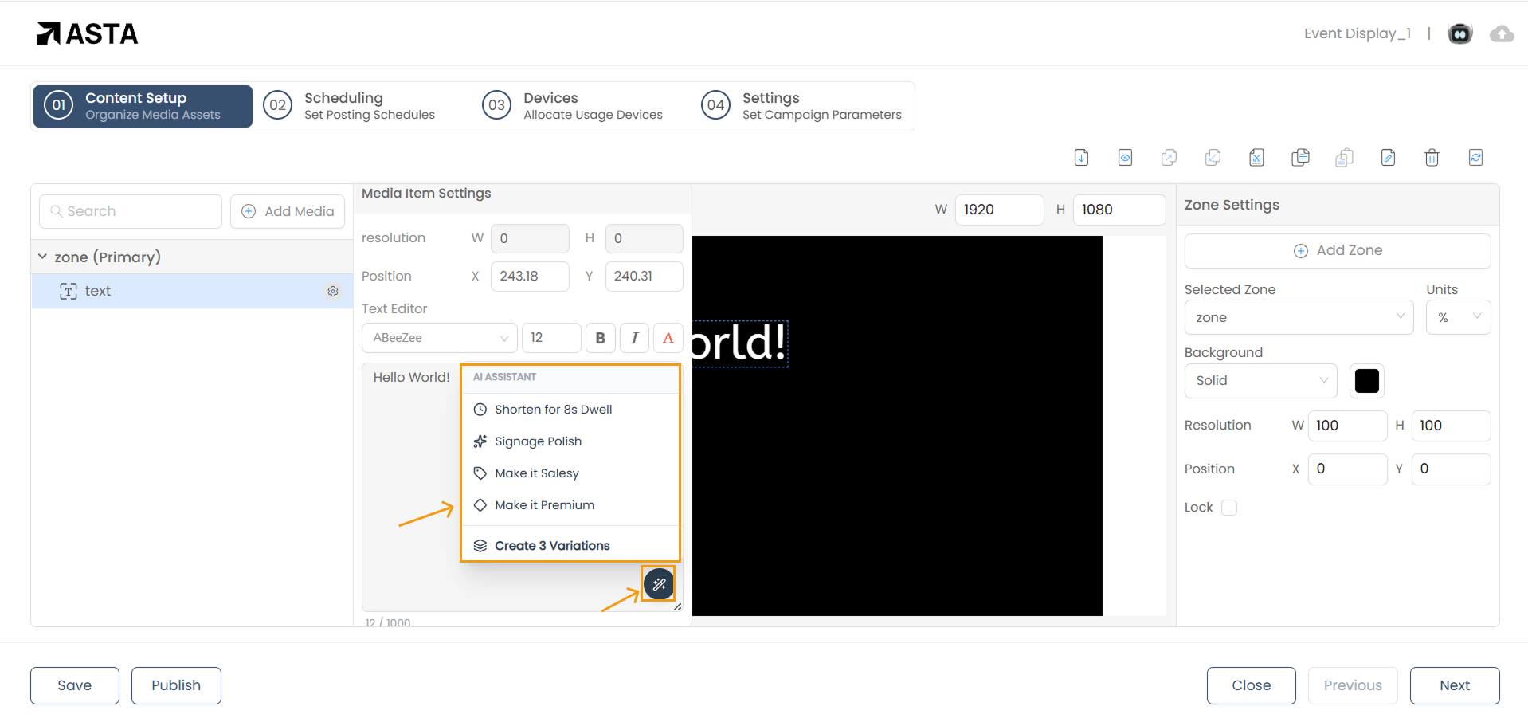Click the import file icon in toolbar

tap(1081, 158)
